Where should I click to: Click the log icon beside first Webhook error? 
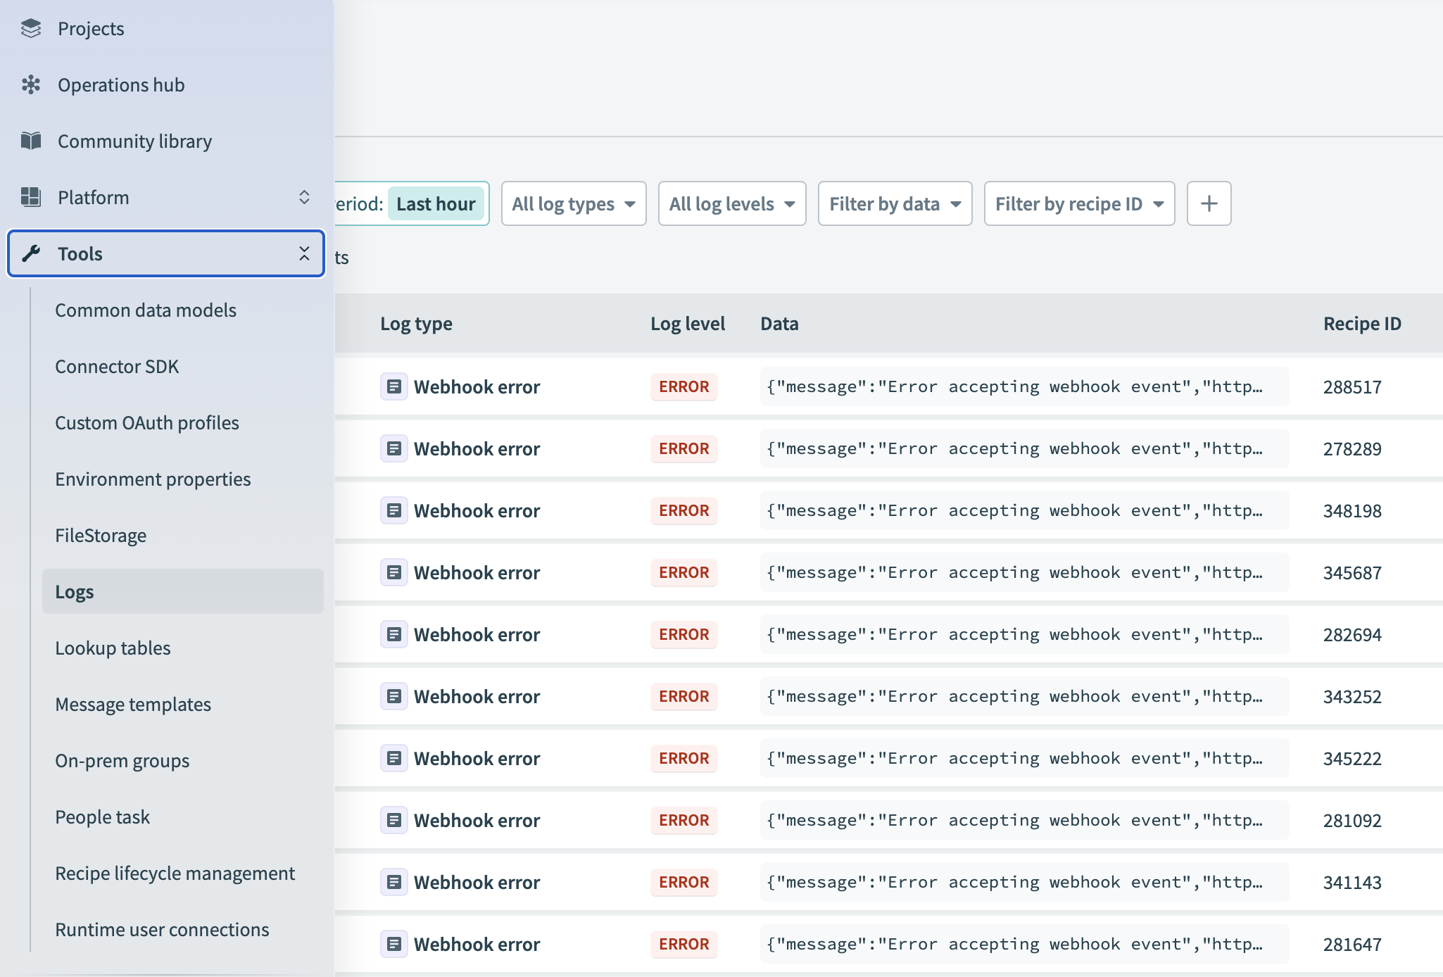pos(394,386)
